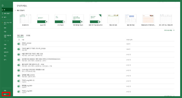The width and height of the screenshot is (182, 98).
Task: Open the 운촌래디앙 분양광고 견적서 file icon
Action: (19, 60)
